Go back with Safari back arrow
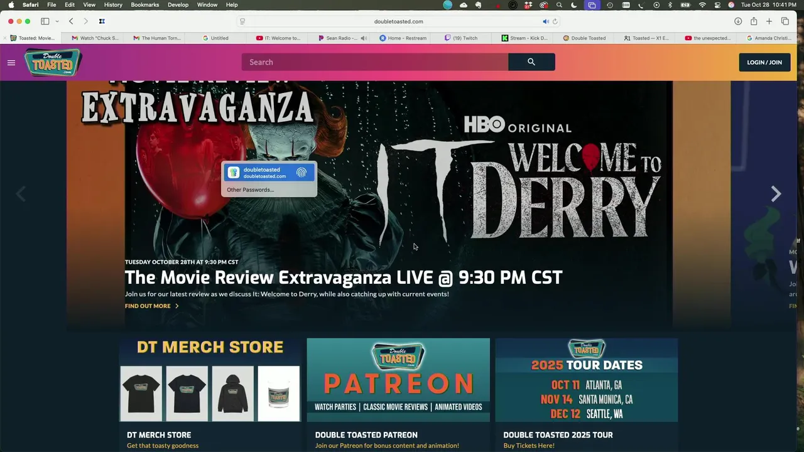The height and width of the screenshot is (452, 804). [71, 21]
